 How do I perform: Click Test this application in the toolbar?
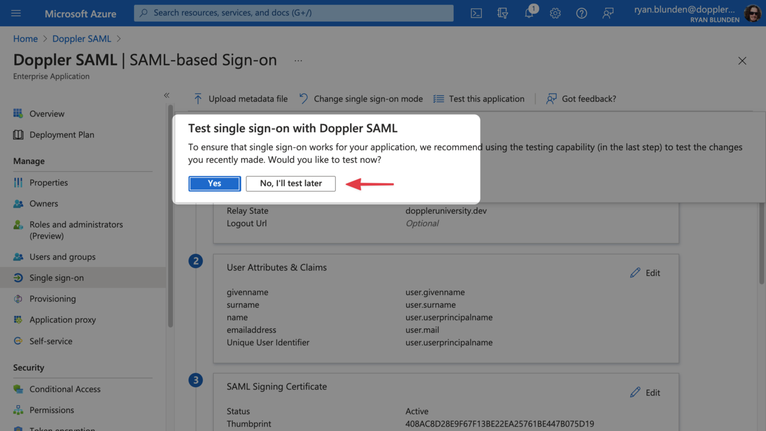click(479, 99)
